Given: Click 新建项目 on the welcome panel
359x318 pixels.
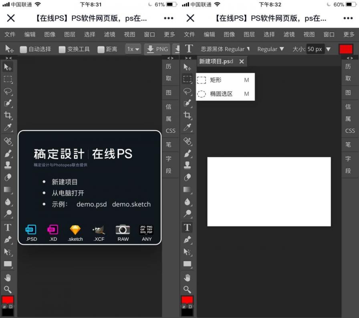Looking at the screenshot, I should pos(65,182).
